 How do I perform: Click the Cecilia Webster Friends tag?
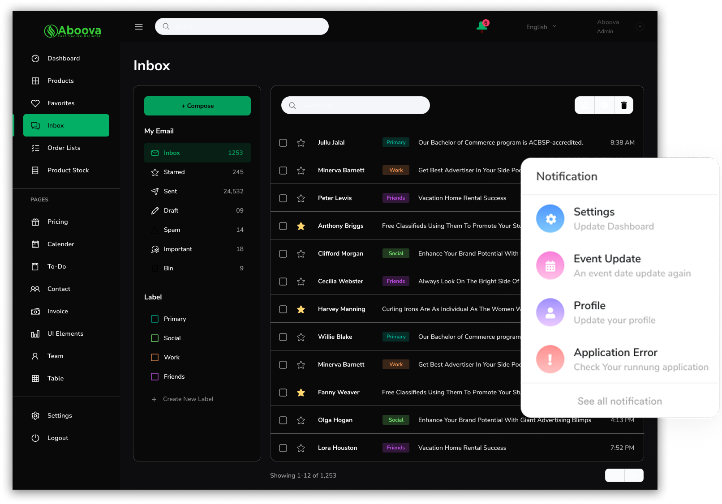[396, 281]
